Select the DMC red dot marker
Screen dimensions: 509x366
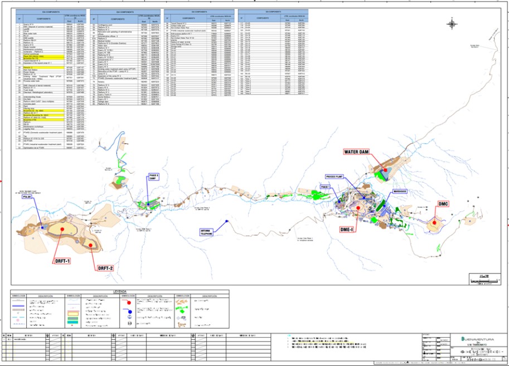434,222
